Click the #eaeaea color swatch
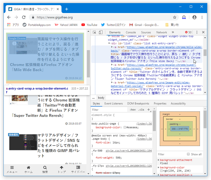Screen dimensions: 211x180 pyautogui.click(x=125, y=127)
